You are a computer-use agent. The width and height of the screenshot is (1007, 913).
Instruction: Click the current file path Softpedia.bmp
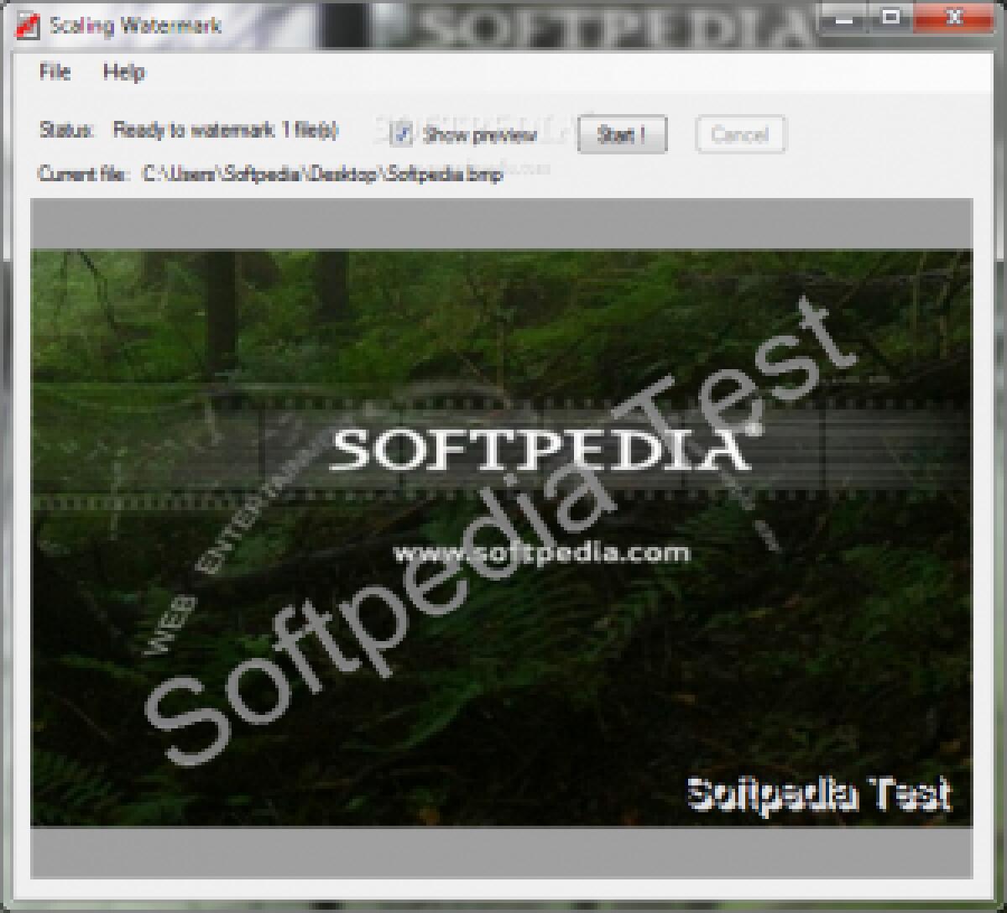(322, 175)
